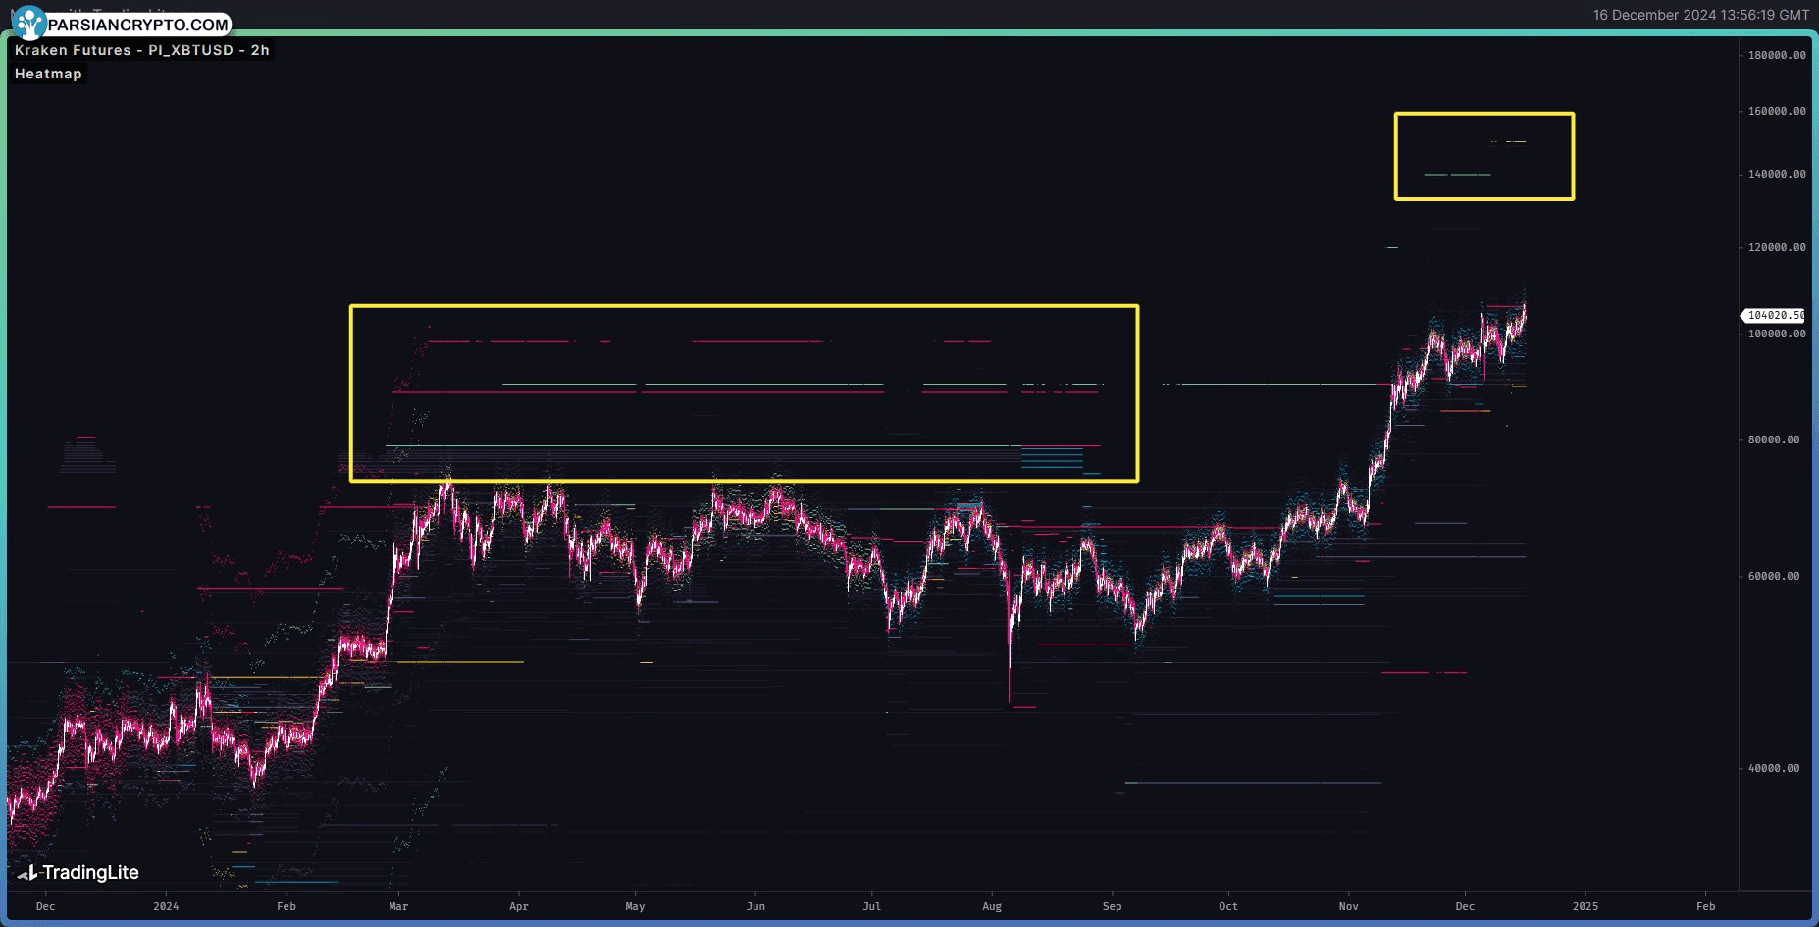The height and width of the screenshot is (927, 1819).
Task: Click the 60000.00 price axis label
Action: coord(1774,576)
